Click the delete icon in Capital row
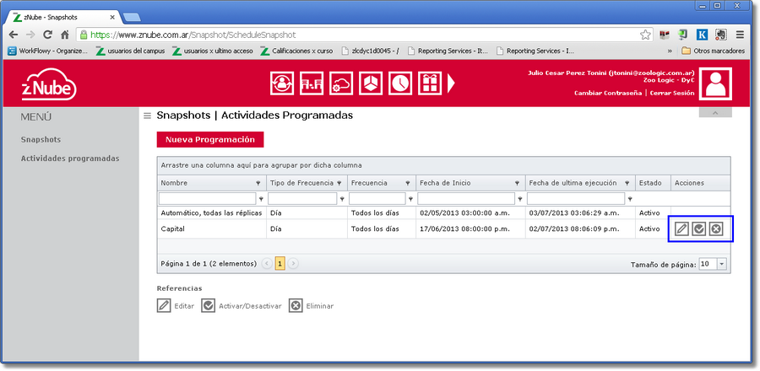 click(716, 229)
